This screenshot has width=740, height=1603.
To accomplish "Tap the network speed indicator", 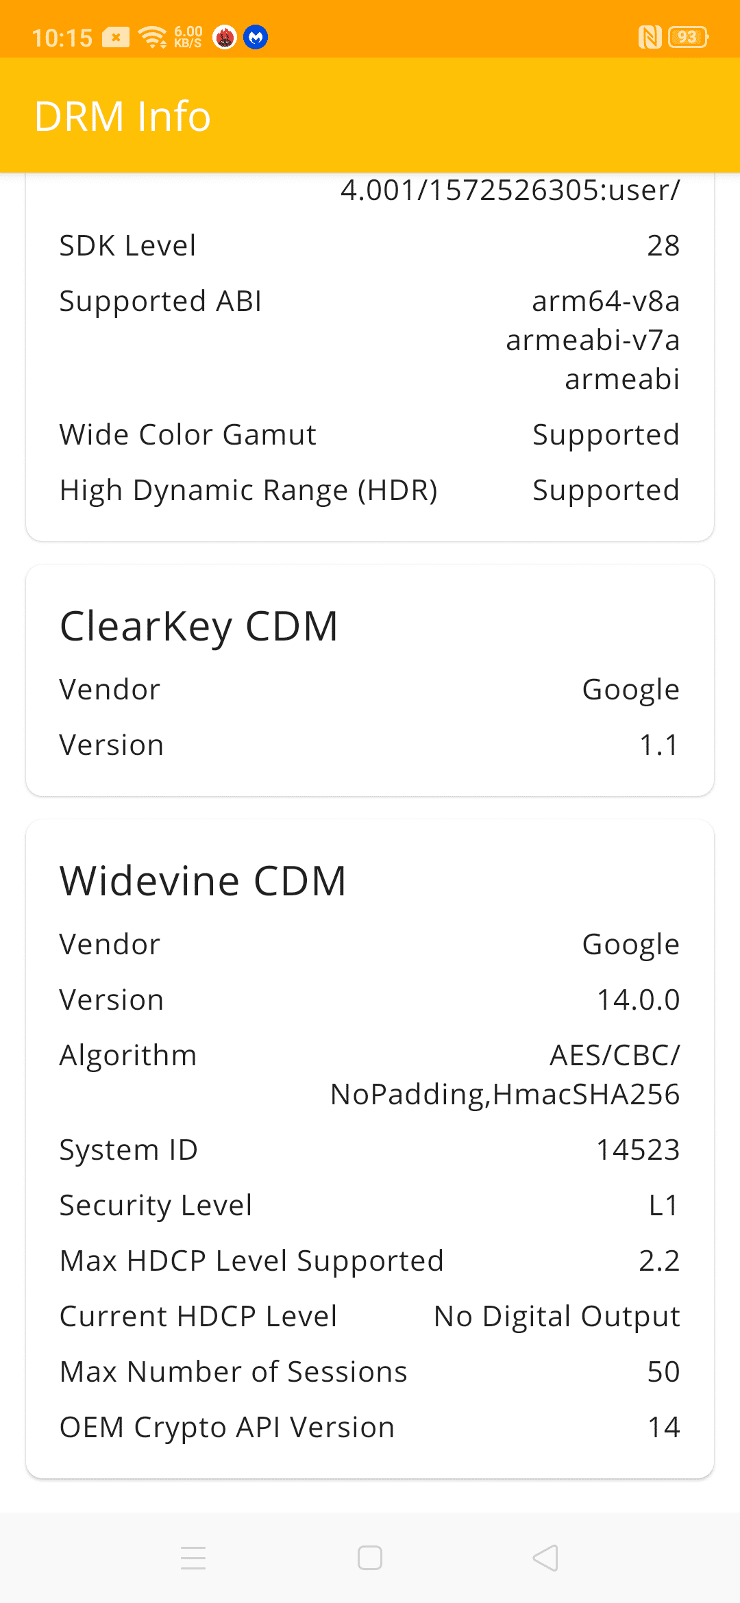I will [188, 37].
